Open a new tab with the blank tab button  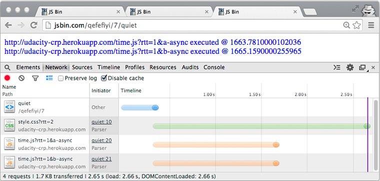click(x=310, y=12)
